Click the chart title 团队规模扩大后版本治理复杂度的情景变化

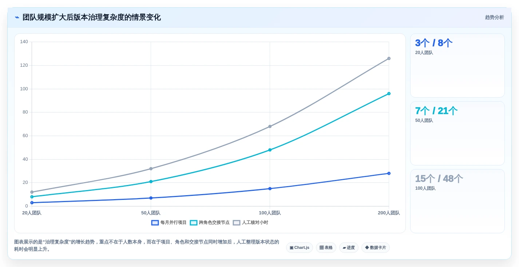[91, 17]
